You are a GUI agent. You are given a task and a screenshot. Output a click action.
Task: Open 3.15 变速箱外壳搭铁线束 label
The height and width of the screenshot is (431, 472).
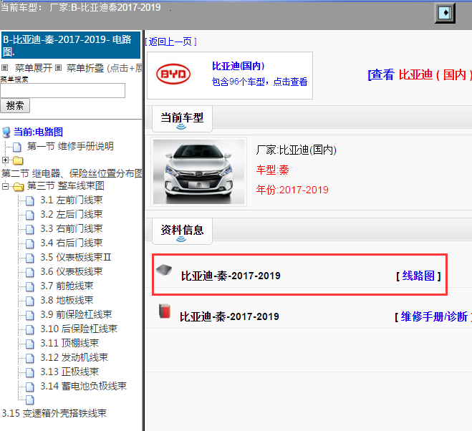pyautogui.click(x=54, y=413)
